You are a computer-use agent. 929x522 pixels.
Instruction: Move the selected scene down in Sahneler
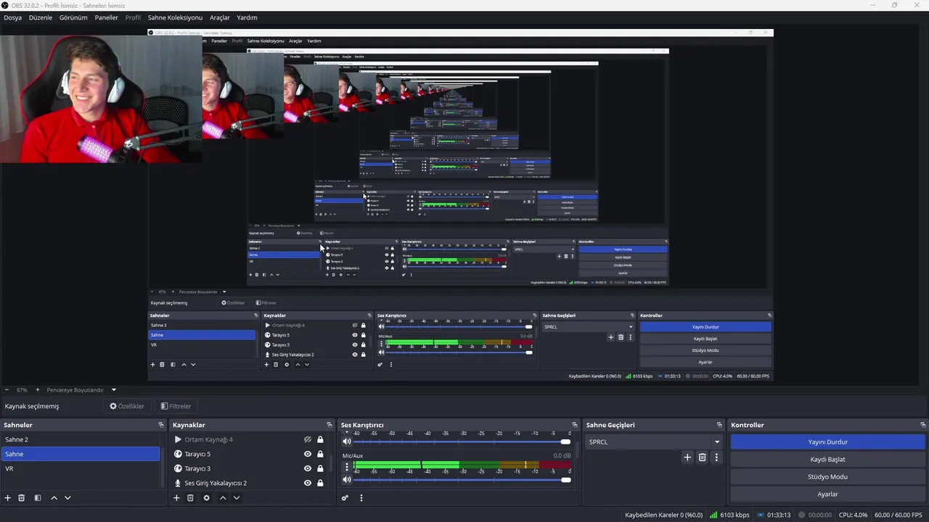[67, 498]
